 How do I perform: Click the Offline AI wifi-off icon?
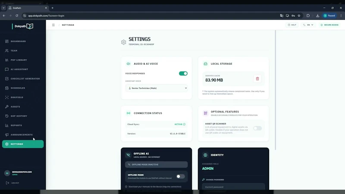click(128, 155)
